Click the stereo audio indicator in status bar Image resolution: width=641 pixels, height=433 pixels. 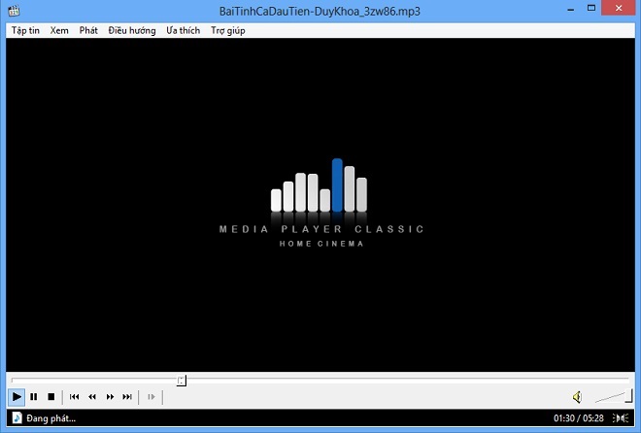click(621, 418)
